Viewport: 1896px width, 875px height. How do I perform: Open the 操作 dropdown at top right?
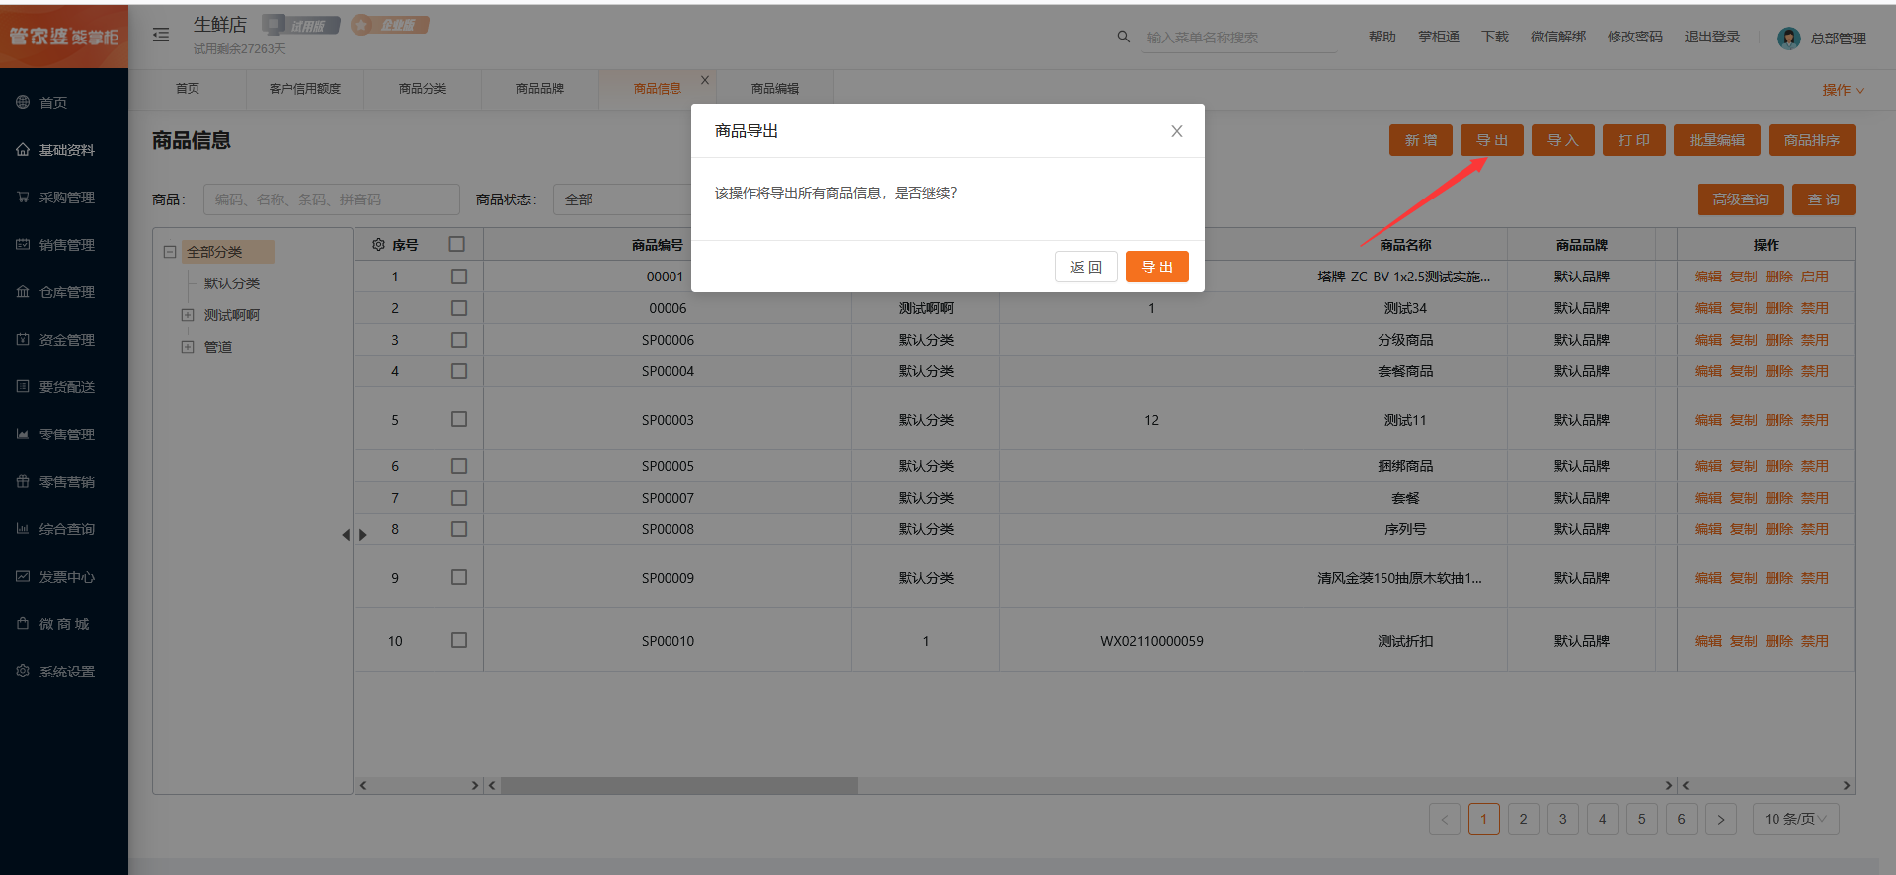pos(1843,90)
